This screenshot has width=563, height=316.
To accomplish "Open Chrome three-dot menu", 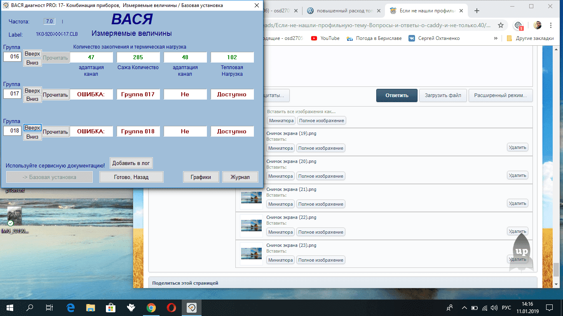I will coord(551,25).
